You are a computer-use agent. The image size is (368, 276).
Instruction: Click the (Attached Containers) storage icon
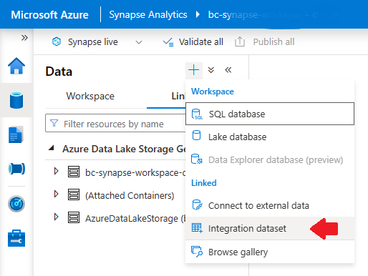click(x=74, y=194)
